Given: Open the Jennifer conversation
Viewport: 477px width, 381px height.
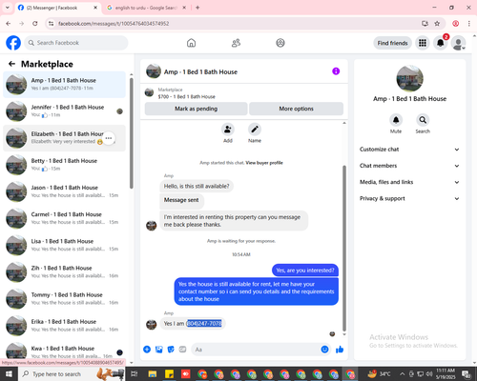Looking at the screenshot, I should [x=64, y=111].
